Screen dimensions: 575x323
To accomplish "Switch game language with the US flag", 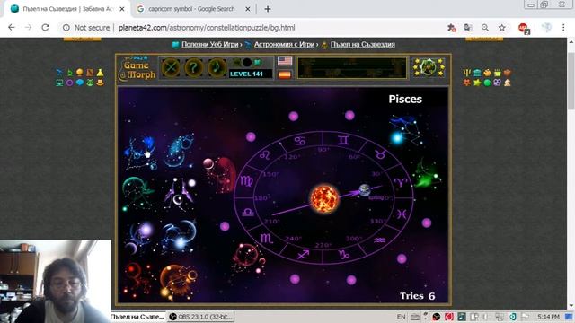I will point(285,61).
